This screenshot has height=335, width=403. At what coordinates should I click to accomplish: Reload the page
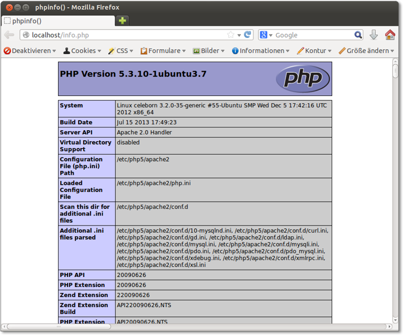click(x=247, y=35)
